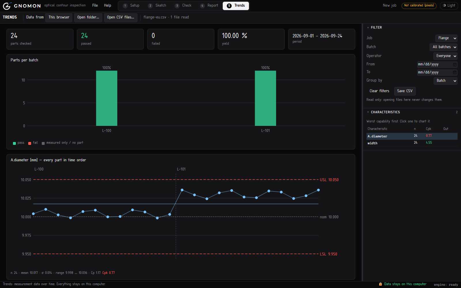Open the From date calendar picker icon
461x288 pixels.
455,65
